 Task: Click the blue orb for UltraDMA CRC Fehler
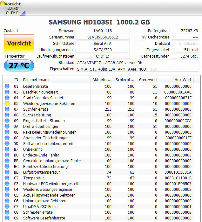7,206
